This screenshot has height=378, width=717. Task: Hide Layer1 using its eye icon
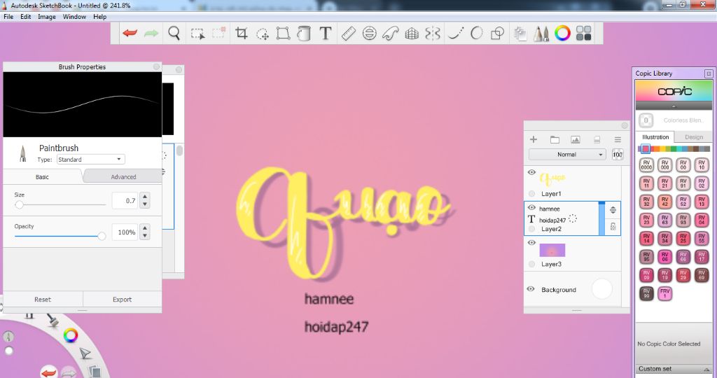click(531, 172)
